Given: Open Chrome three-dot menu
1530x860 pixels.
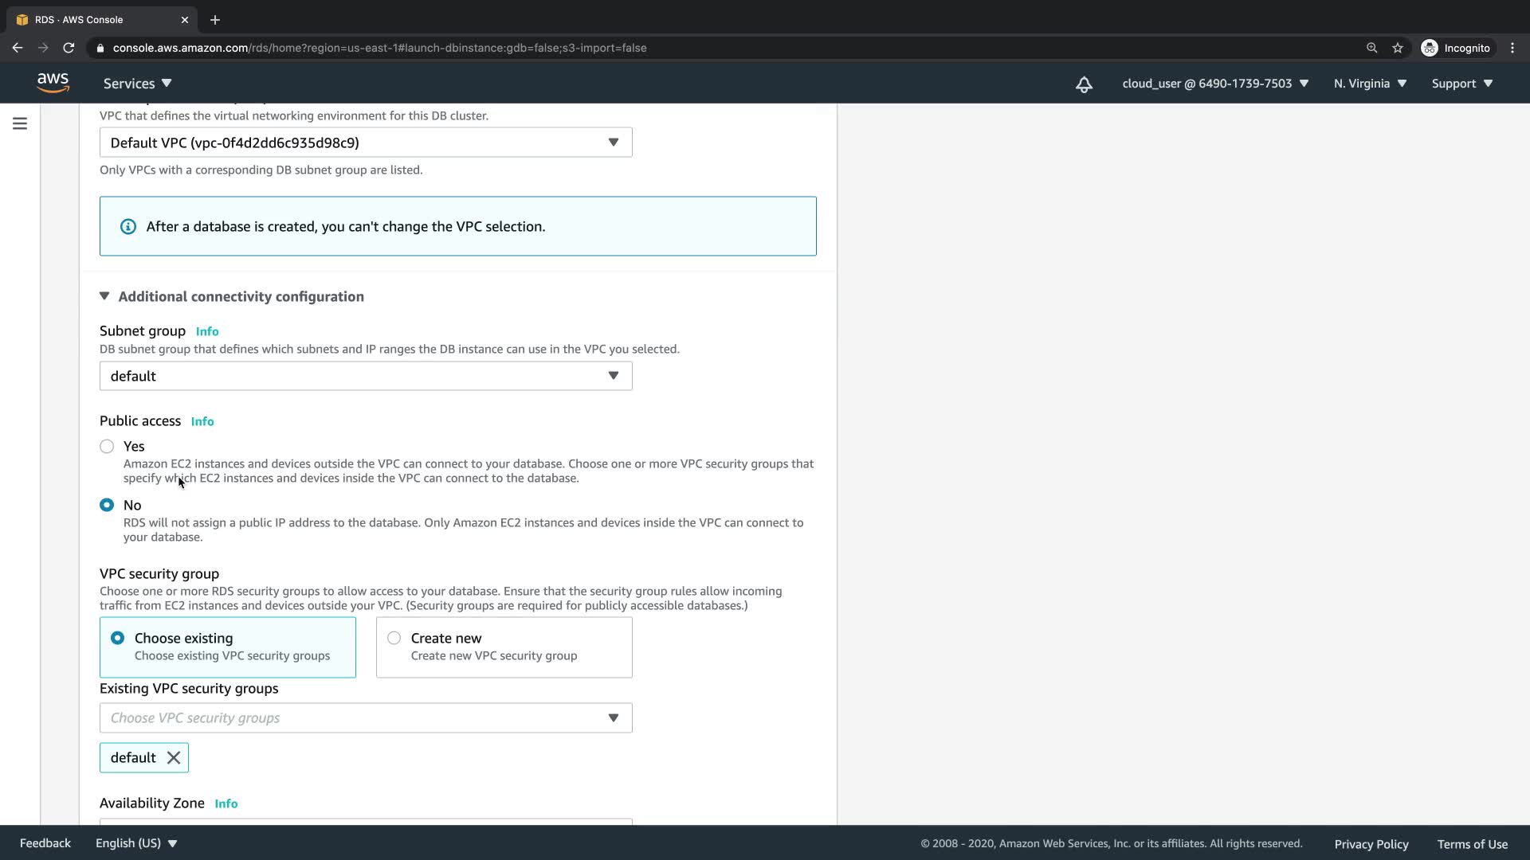Looking at the screenshot, I should click(1512, 48).
